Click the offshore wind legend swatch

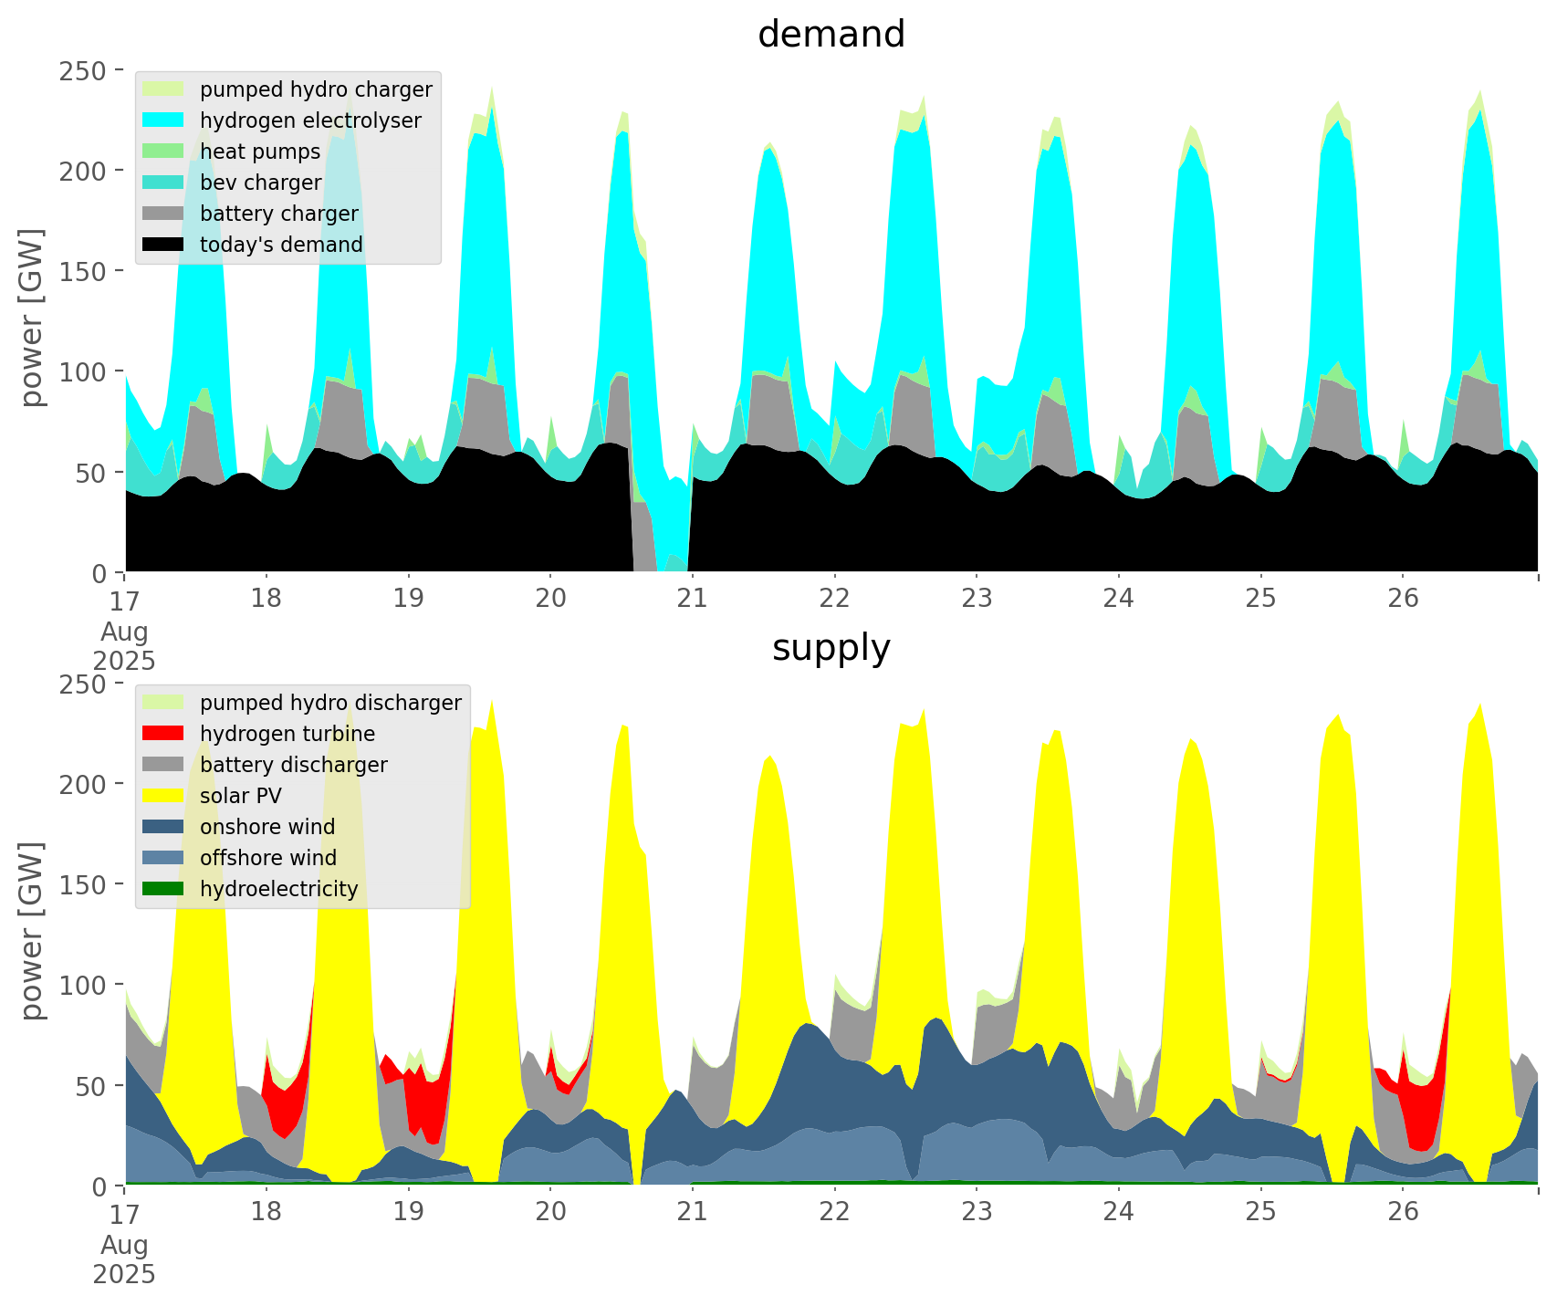pos(164,858)
